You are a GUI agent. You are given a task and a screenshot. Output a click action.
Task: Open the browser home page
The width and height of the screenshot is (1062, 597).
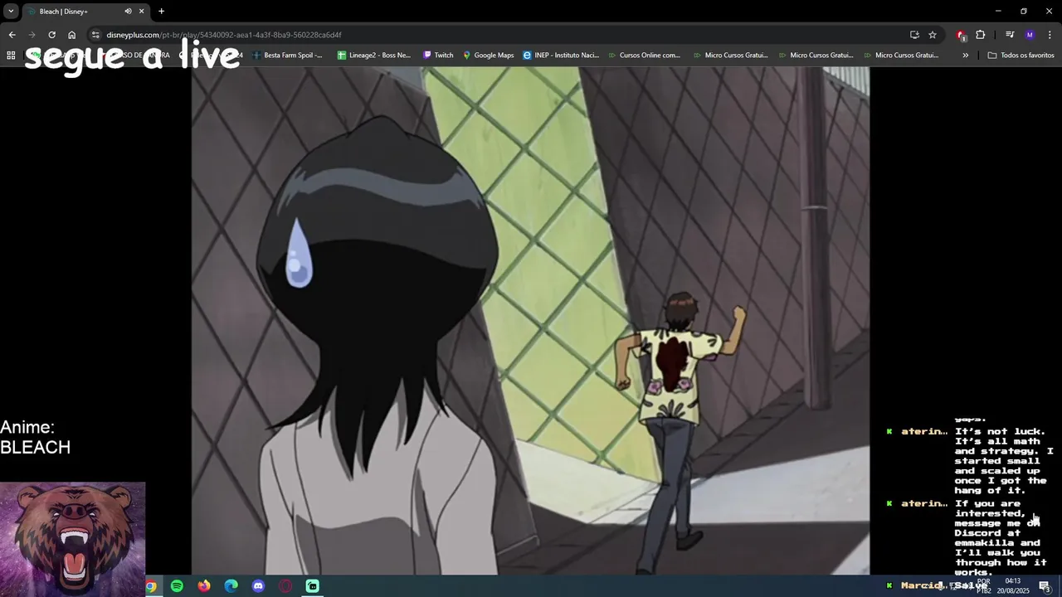pos(71,35)
